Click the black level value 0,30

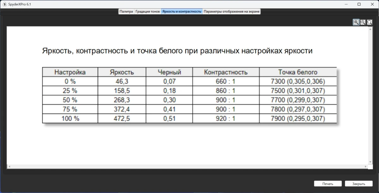(x=169, y=100)
